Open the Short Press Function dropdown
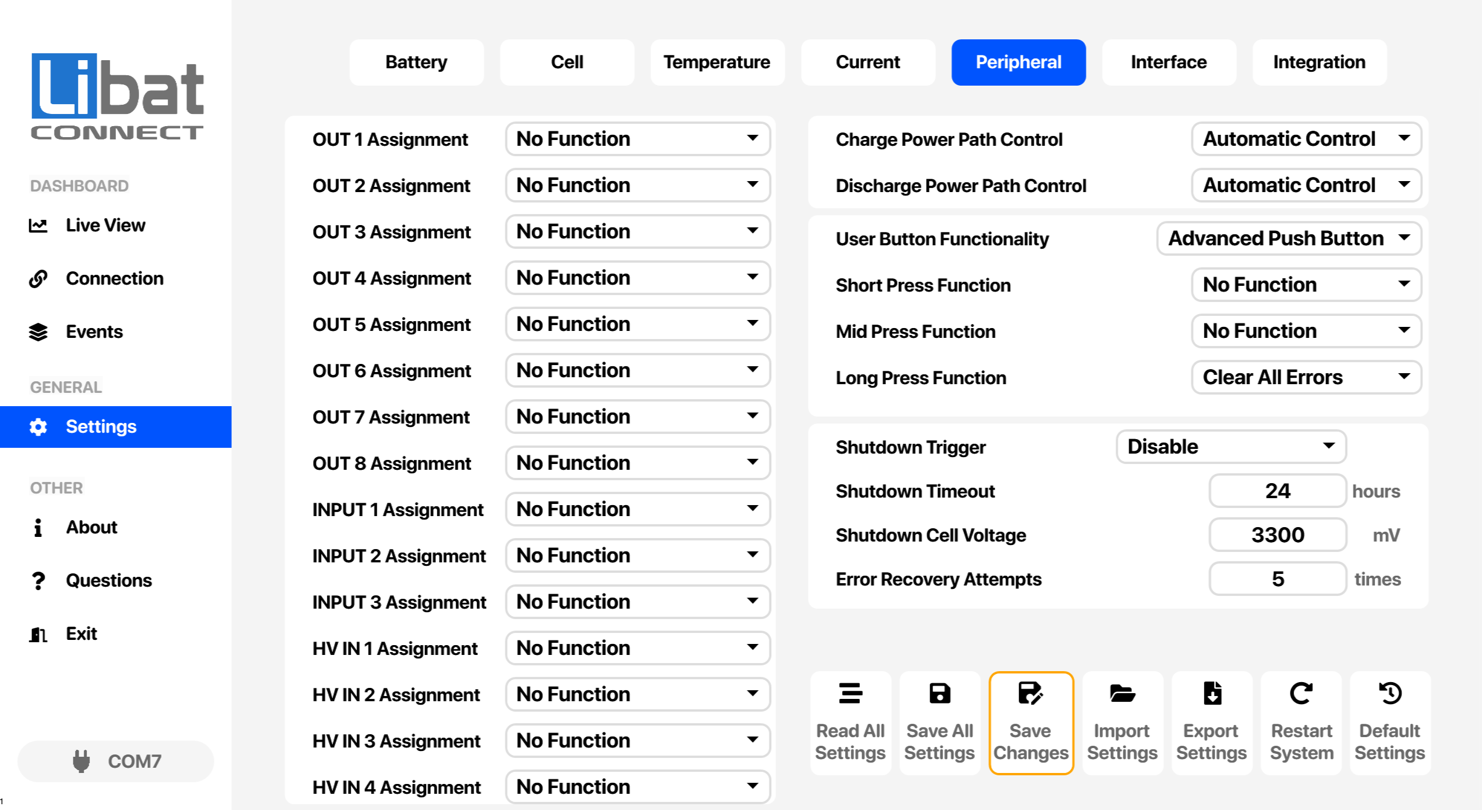Screen dimensions: 1482x810 click(1307, 285)
